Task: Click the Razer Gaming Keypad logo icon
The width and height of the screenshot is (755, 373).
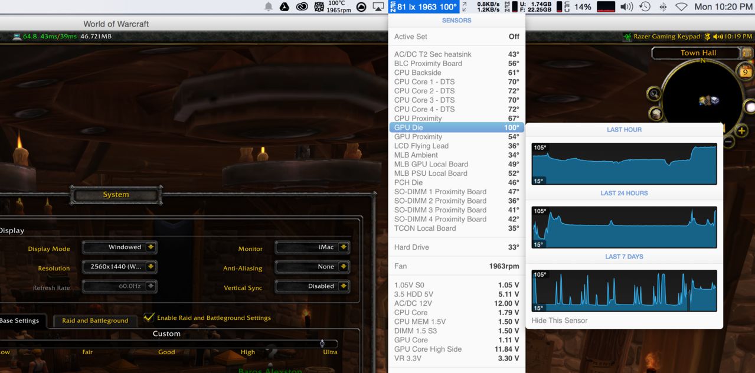Action: pyautogui.click(x=627, y=37)
